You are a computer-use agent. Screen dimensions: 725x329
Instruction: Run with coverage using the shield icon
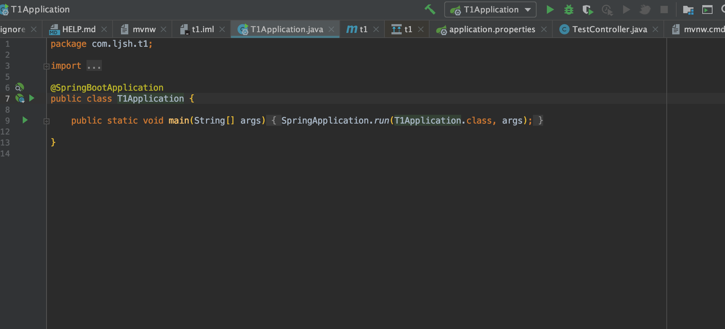588,10
